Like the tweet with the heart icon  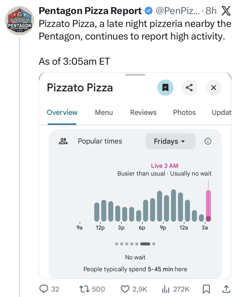click(125, 289)
